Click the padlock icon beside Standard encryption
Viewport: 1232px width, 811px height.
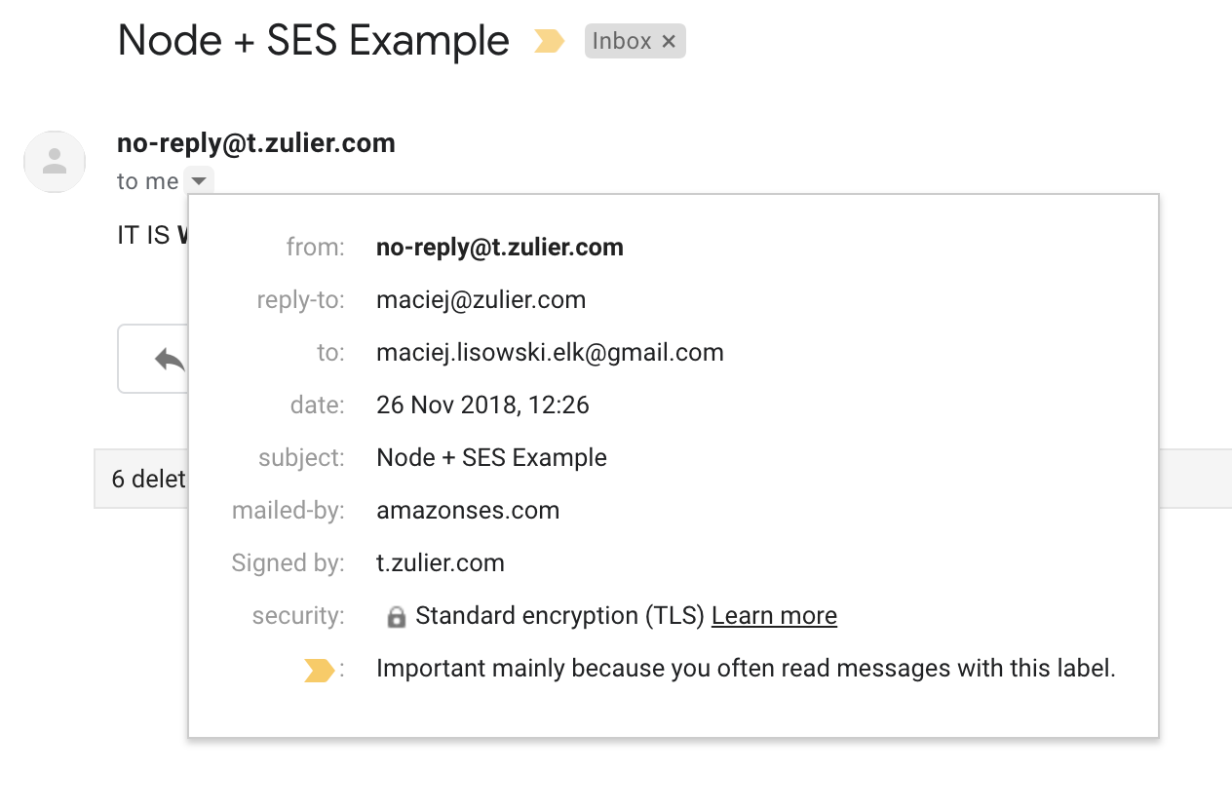pyautogui.click(x=396, y=617)
